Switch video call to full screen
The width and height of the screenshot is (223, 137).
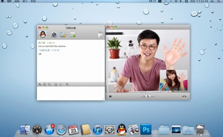coord(152,96)
